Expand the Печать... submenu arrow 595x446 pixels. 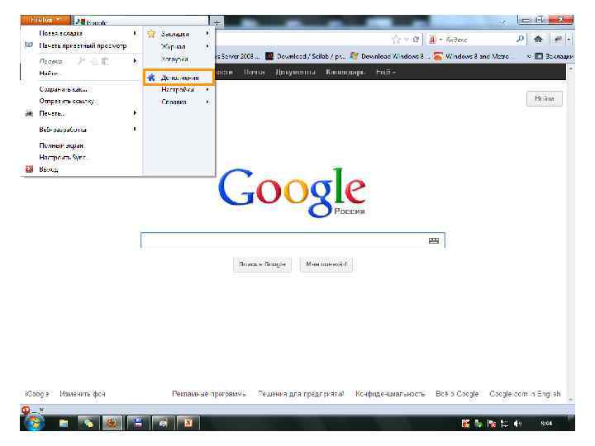tap(135, 113)
